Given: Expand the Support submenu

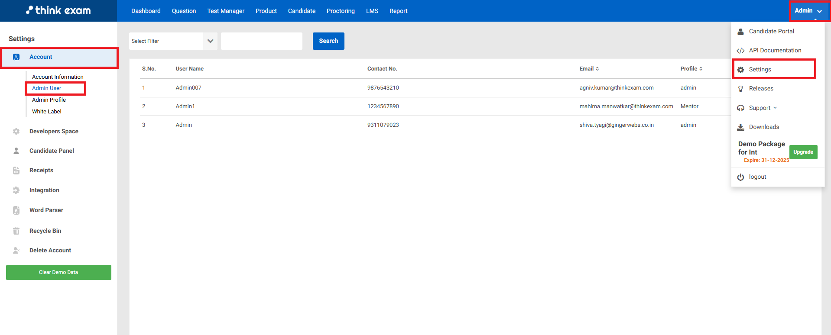Looking at the screenshot, I should [x=763, y=108].
